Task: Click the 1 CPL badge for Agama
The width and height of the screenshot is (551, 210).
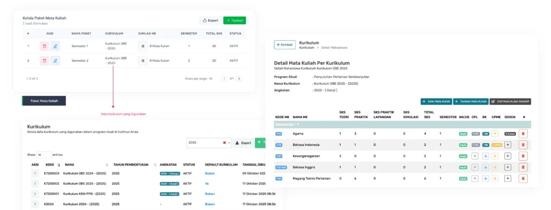Action: pos(476,134)
